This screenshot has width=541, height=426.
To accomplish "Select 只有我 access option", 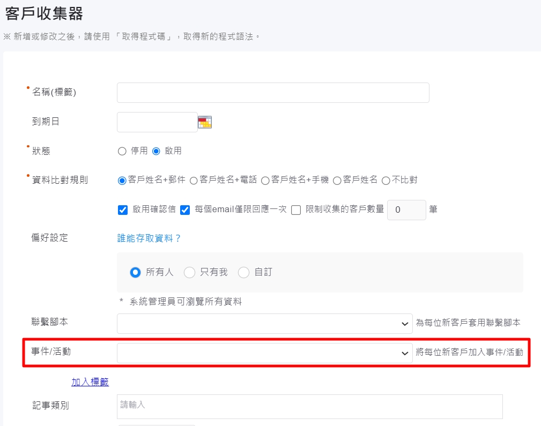I will 189,273.
